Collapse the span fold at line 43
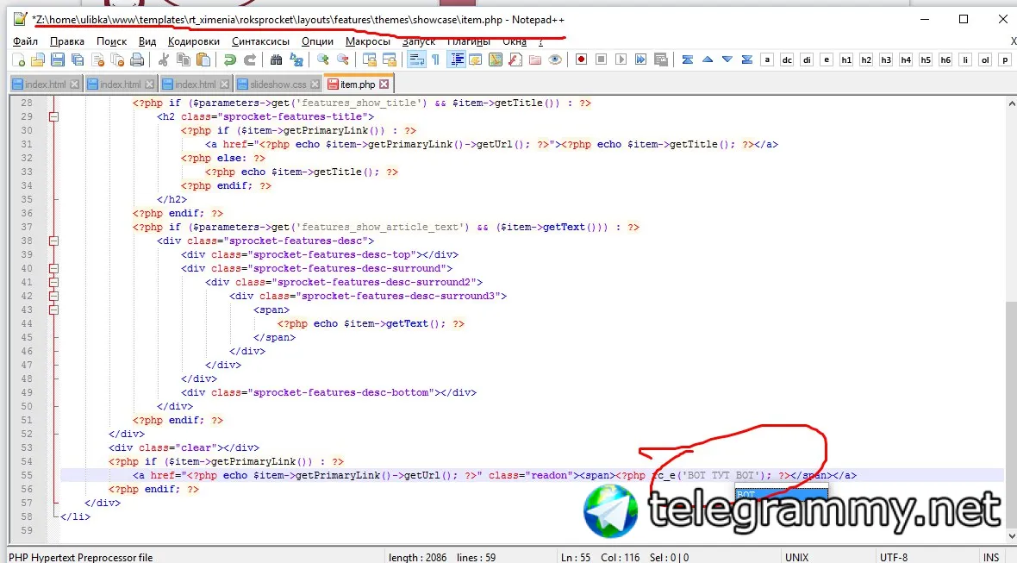The image size is (1017, 563). pyautogui.click(x=53, y=310)
